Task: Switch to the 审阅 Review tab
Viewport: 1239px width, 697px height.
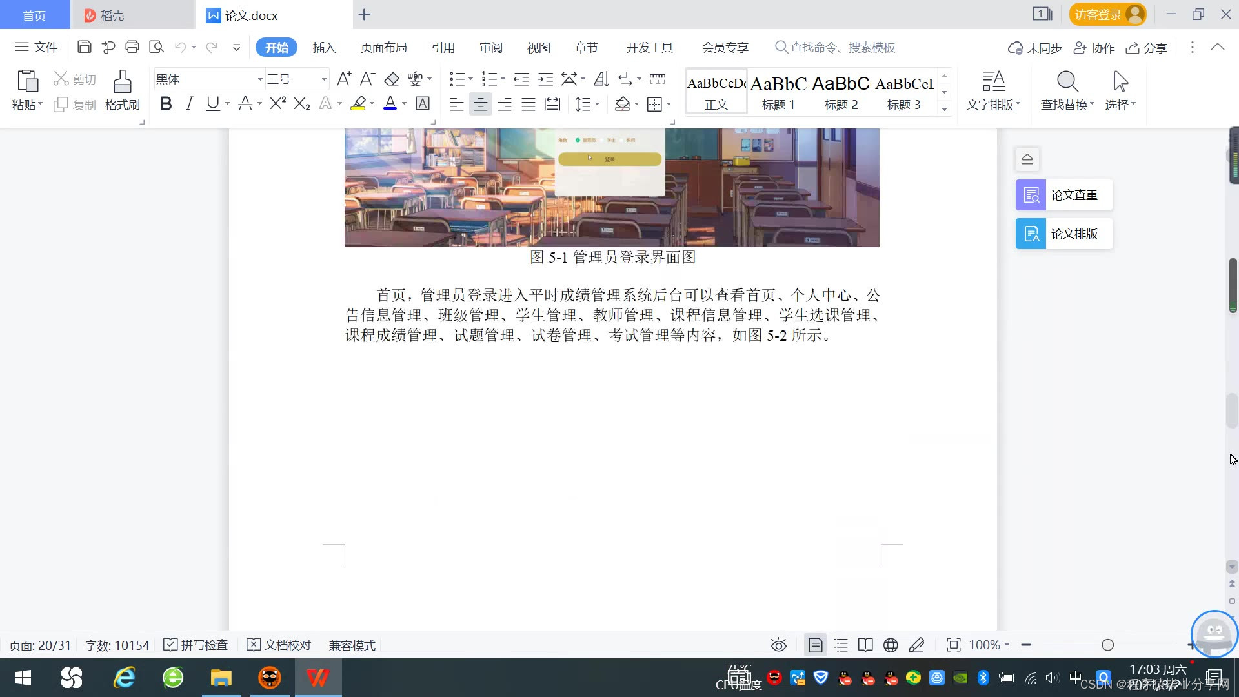Action: tap(490, 47)
